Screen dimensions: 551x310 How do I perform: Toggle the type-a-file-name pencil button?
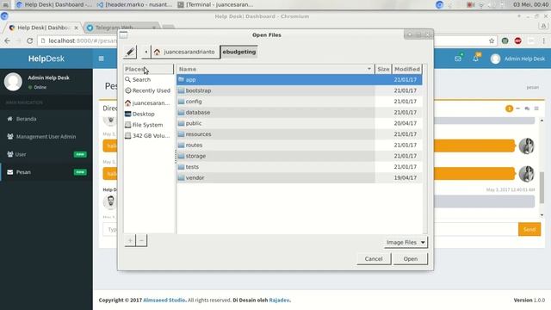coord(130,52)
